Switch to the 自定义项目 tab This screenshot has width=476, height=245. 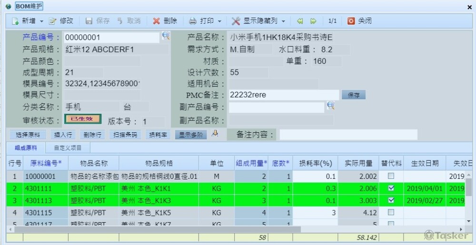point(68,148)
